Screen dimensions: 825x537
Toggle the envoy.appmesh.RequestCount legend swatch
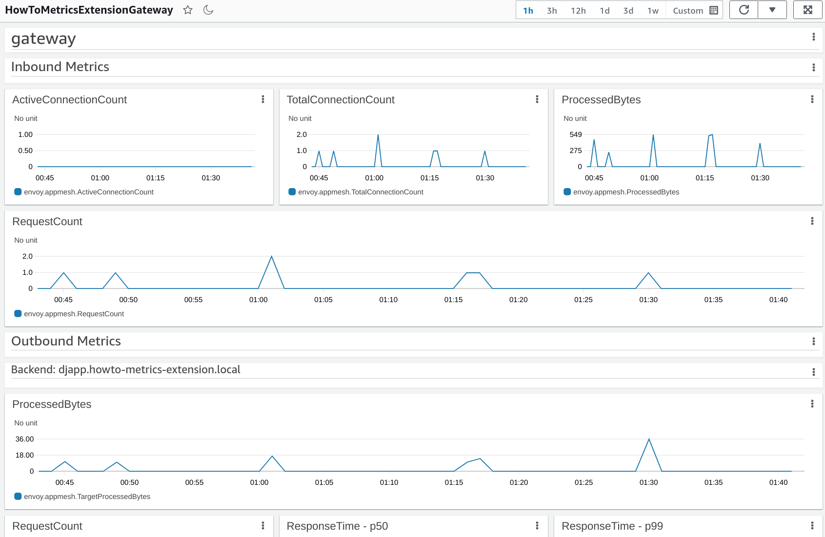[18, 314]
